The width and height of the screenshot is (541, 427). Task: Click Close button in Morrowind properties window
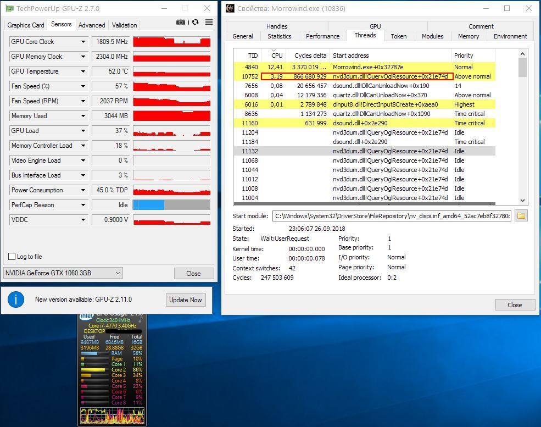coord(515,305)
